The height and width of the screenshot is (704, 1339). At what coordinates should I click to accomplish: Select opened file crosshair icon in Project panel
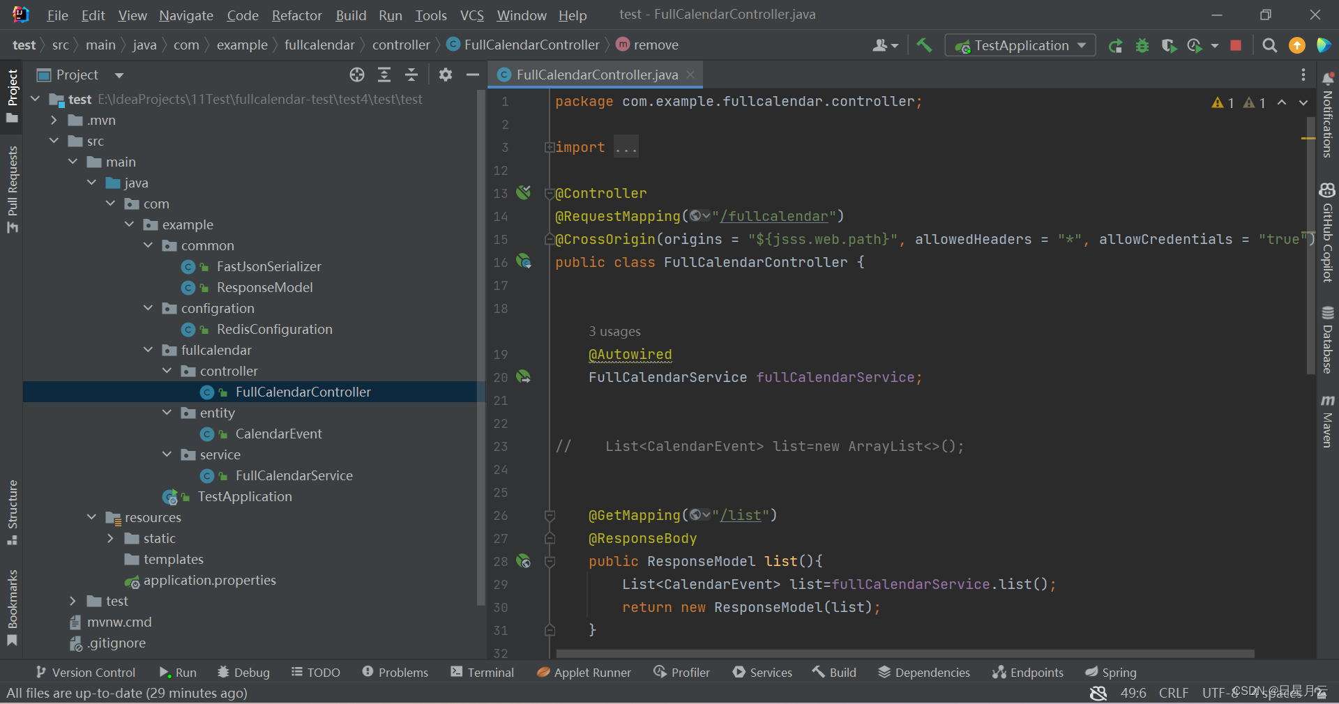tap(357, 75)
